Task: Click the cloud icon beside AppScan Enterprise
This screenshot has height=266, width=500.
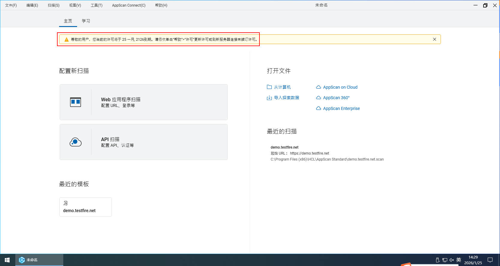Action: (x=319, y=108)
